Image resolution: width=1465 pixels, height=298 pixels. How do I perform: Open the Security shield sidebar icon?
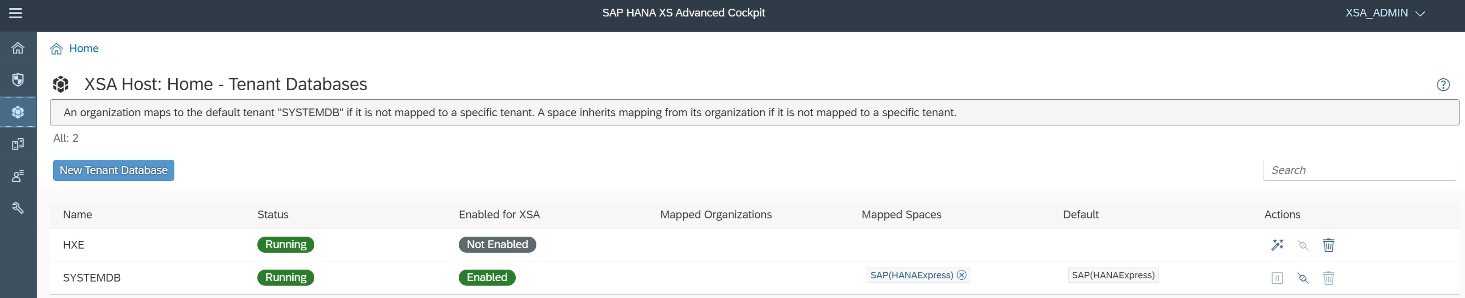pos(18,80)
